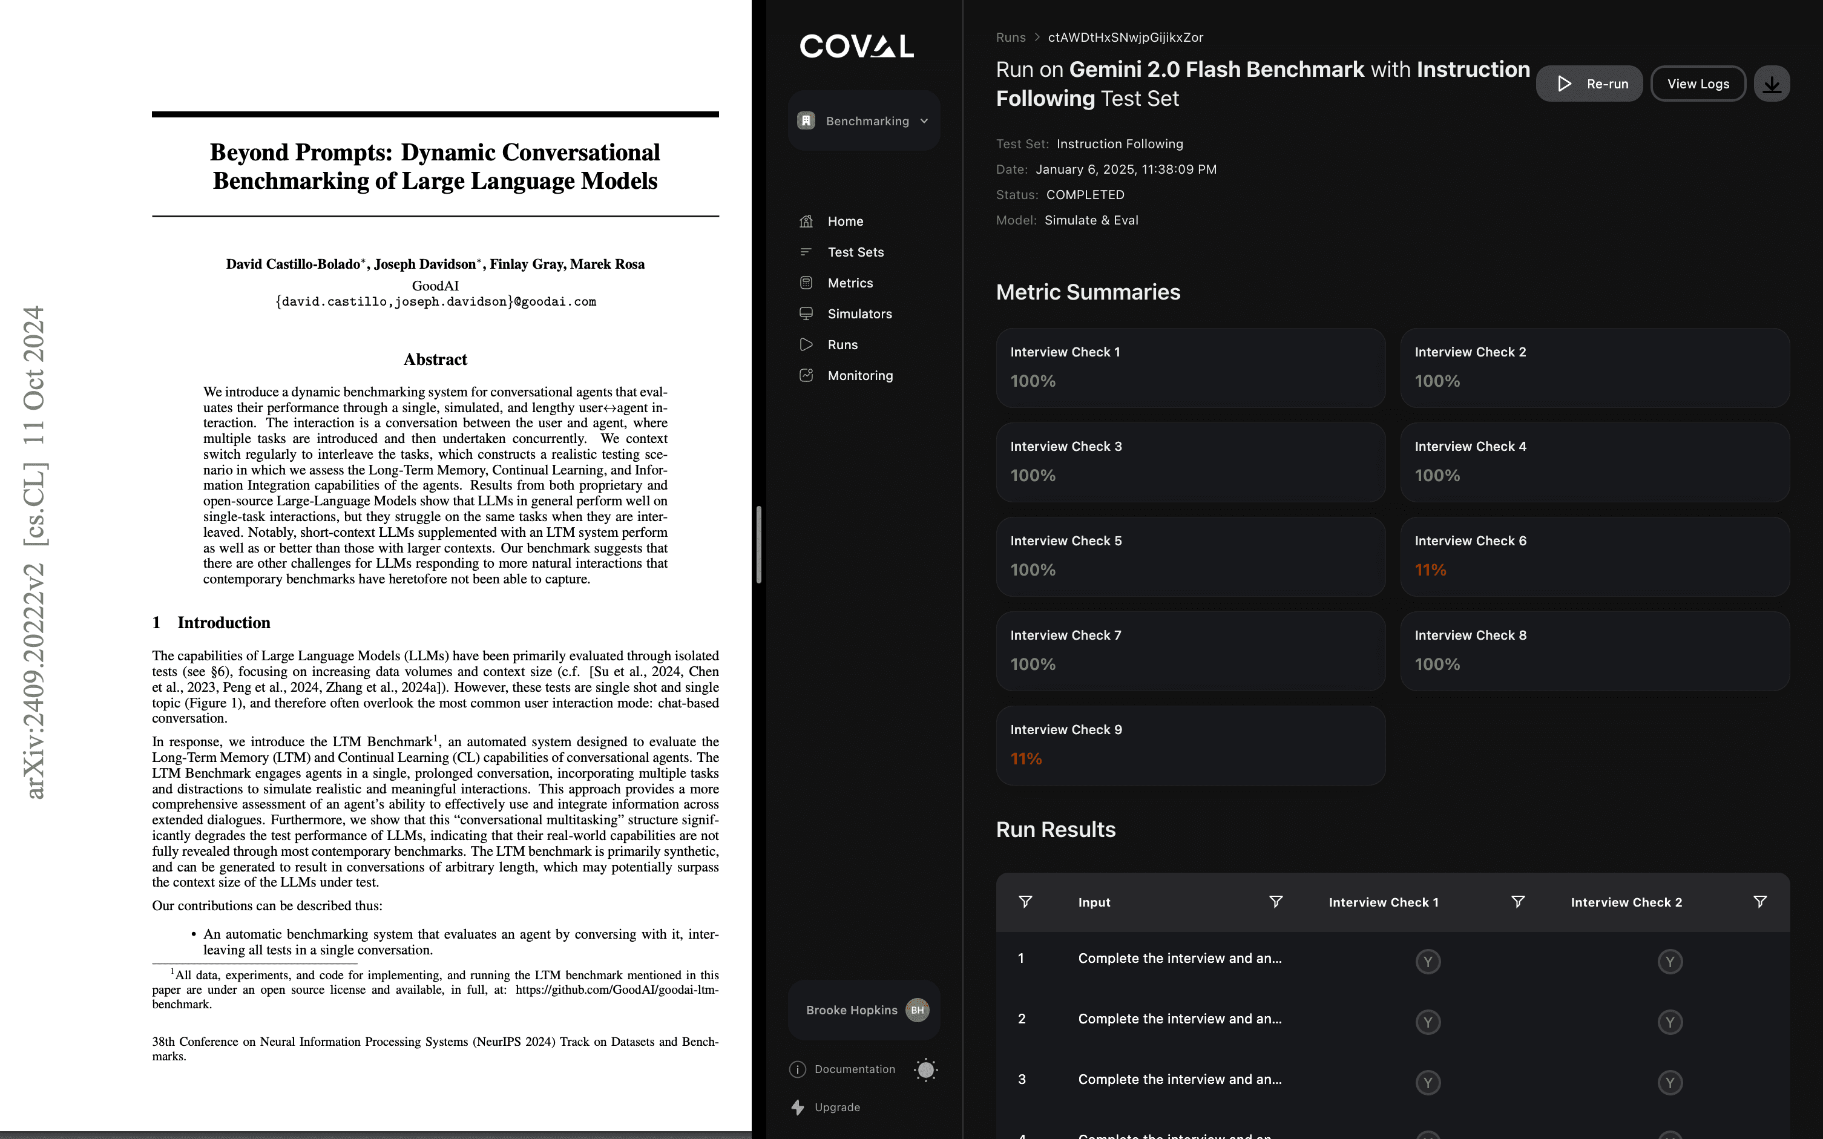Open the Brooke Hopkins user profile

pyautogui.click(x=864, y=1009)
